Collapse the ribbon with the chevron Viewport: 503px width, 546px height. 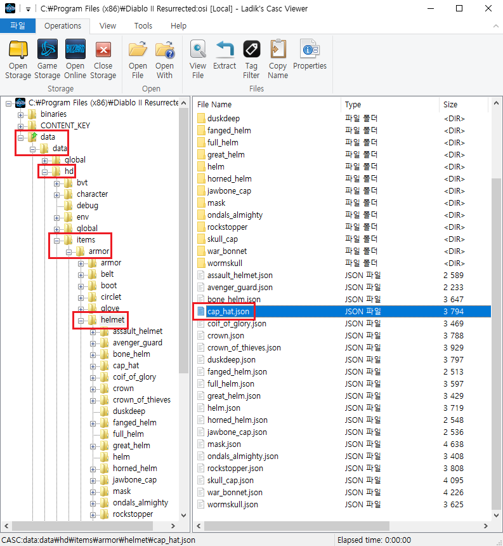(495, 26)
